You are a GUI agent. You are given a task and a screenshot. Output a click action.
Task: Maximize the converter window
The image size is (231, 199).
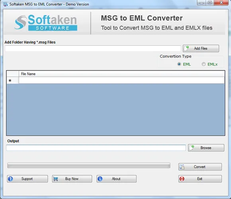click(x=210, y=2)
